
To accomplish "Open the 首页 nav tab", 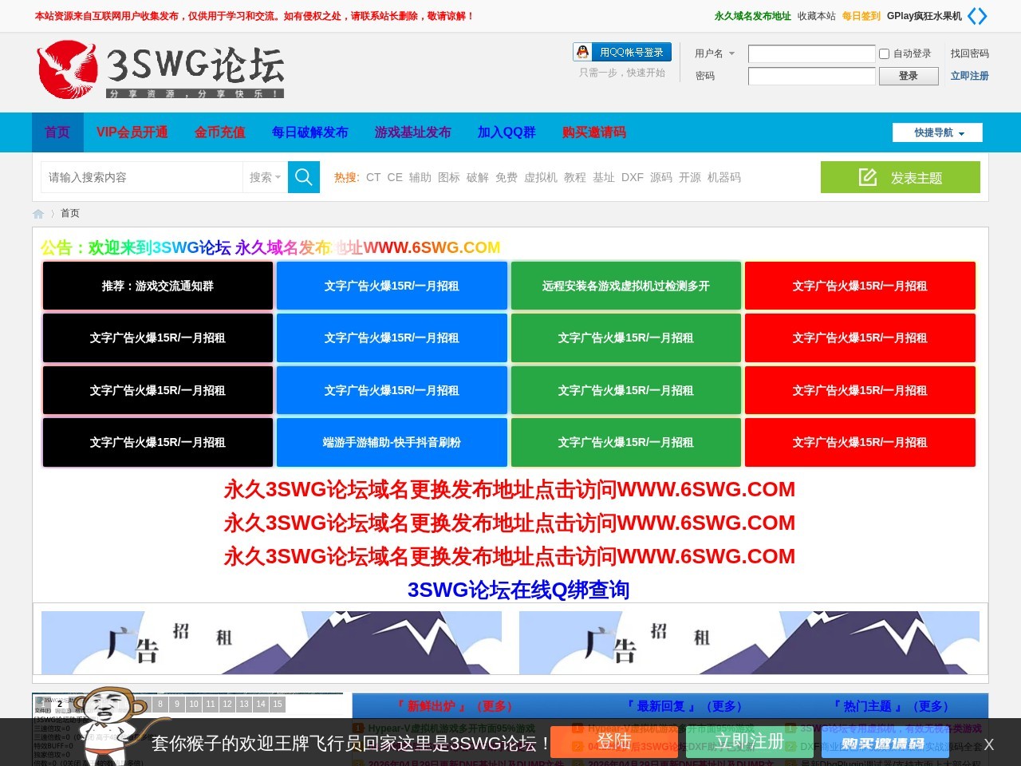I will click(x=57, y=132).
